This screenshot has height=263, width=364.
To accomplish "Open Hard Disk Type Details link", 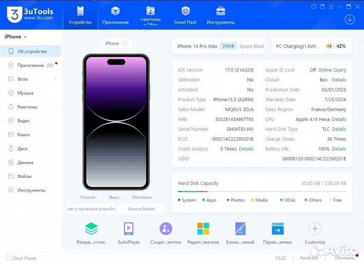I will tap(339, 129).
